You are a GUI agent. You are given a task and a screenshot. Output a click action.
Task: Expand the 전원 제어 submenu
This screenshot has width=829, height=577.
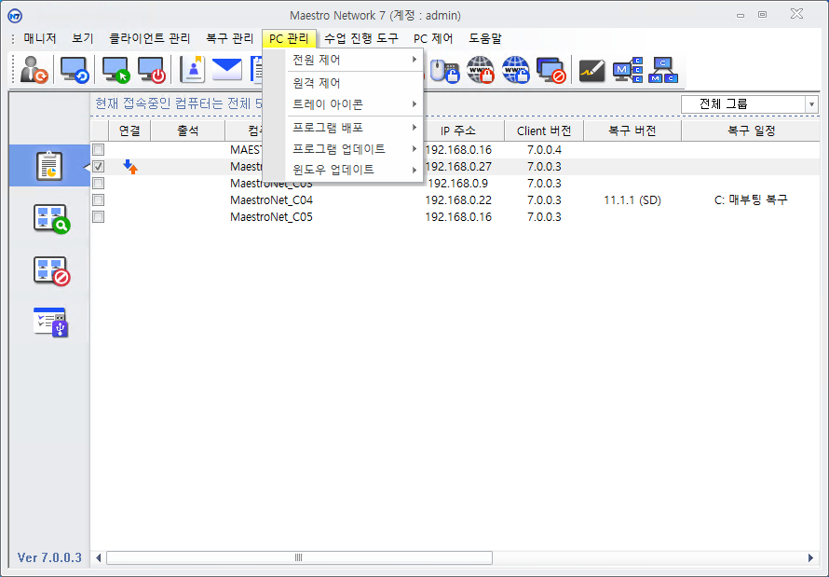pos(354,61)
